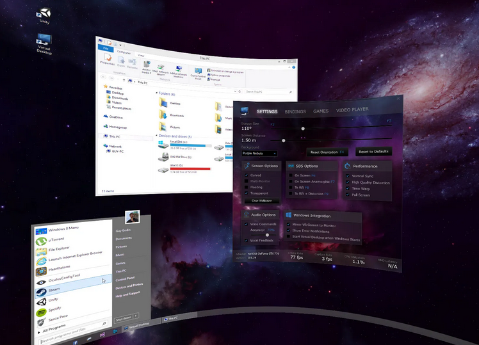Open Unity entry in the Start menu
Viewport: 479px width, 345px height.
(x=53, y=300)
